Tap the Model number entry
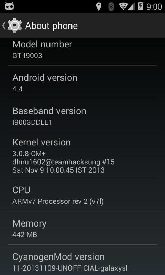The height and width of the screenshot is (275, 165). (82, 50)
